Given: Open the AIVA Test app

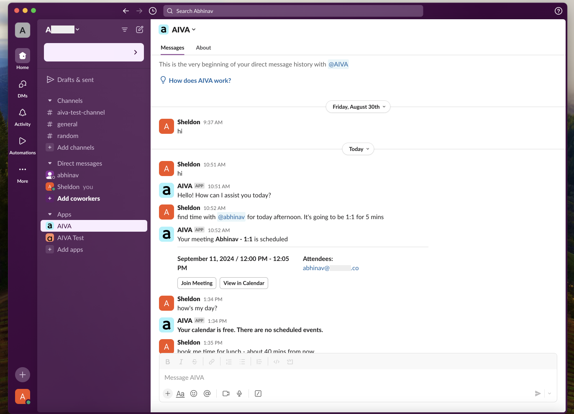Looking at the screenshot, I should coord(94,238).
